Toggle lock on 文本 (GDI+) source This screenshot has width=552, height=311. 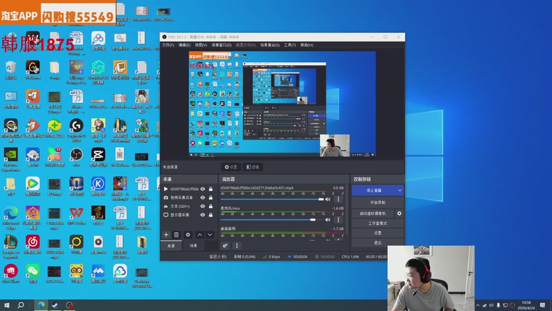tap(210, 206)
